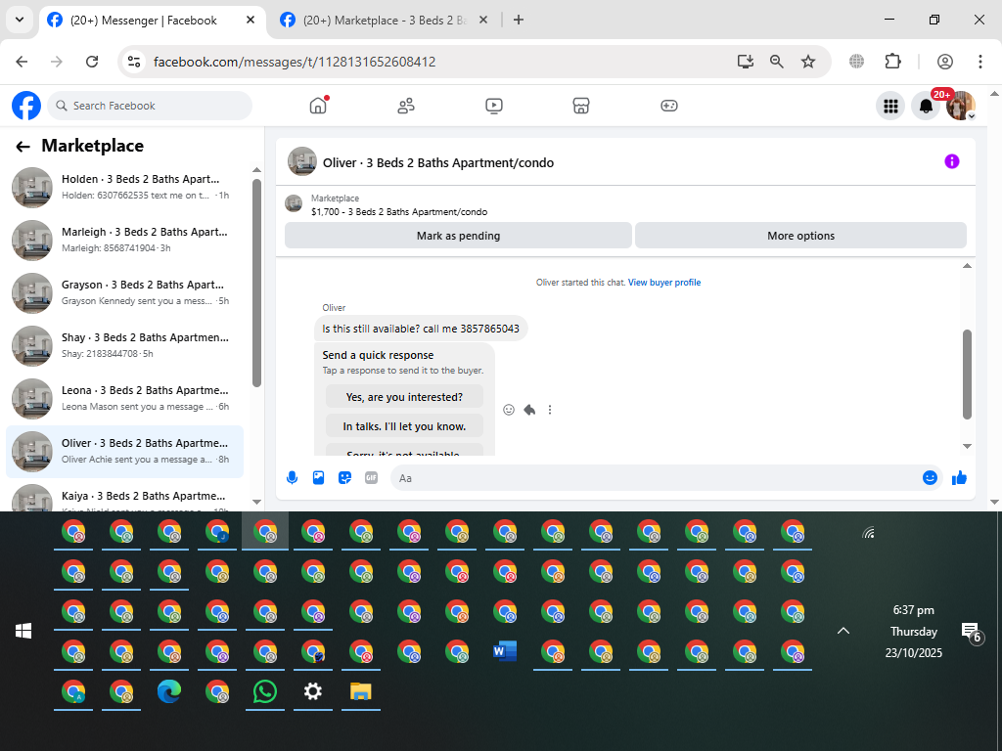This screenshot has height=751, width=1002.
Task: Open the Chrome profile icon
Action: (945, 62)
